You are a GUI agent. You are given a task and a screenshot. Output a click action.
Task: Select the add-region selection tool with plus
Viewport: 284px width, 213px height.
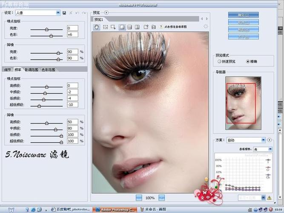113,27
